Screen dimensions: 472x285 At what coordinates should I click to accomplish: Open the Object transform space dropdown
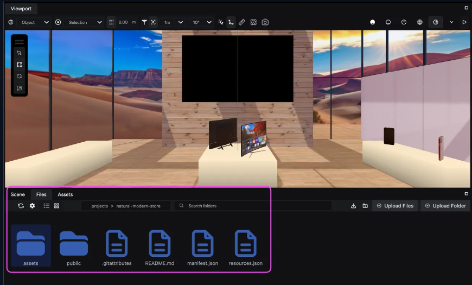[x=34, y=22]
